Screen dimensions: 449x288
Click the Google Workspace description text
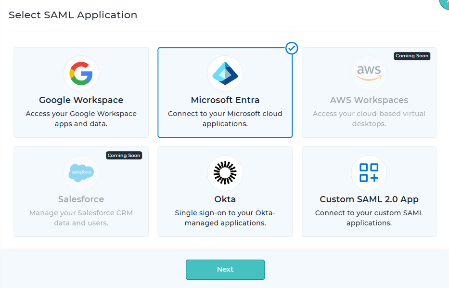click(81, 118)
